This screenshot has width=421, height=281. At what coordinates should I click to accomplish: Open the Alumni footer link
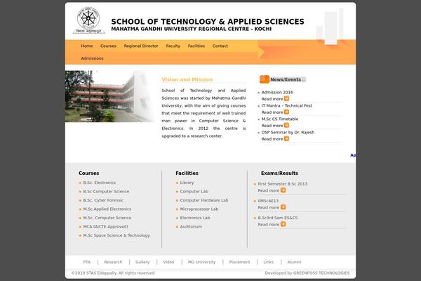tap(294, 262)
